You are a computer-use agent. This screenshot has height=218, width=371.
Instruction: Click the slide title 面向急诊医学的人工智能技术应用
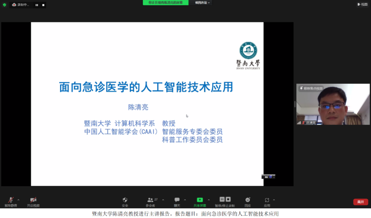point(146,87)
